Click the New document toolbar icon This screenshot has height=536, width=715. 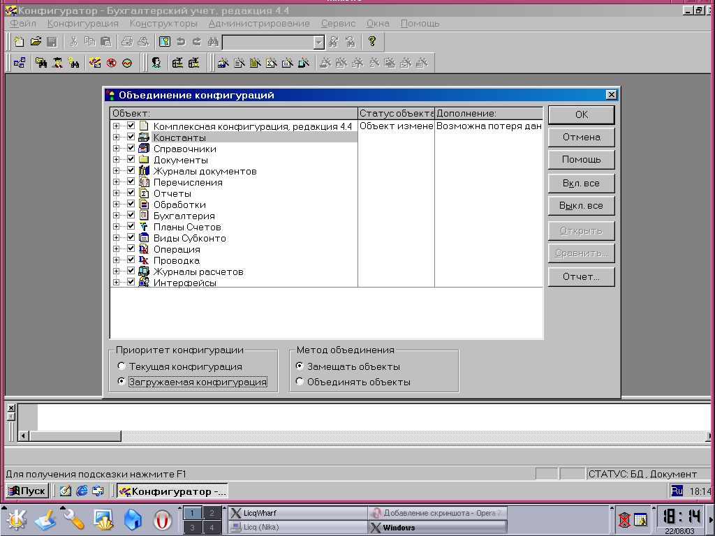pyautogui.click(x=19, y=42)
